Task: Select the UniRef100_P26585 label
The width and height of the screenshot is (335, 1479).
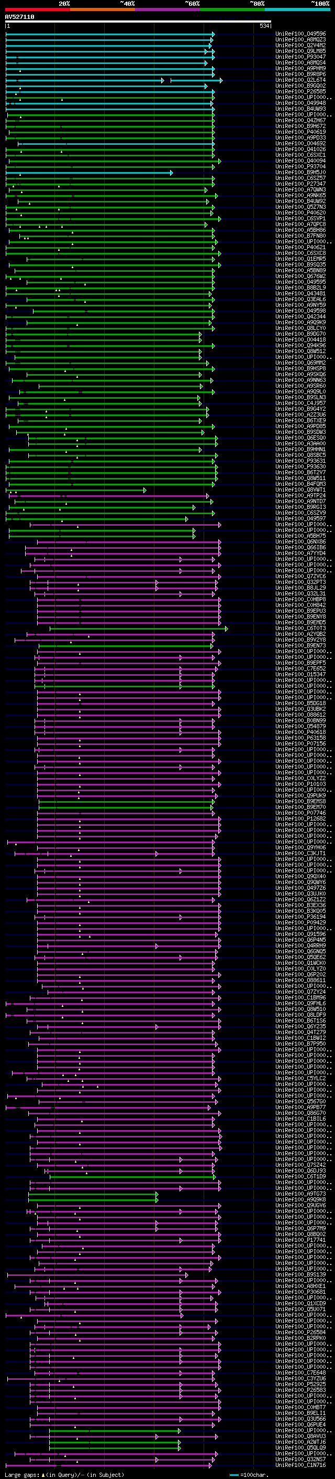Action: pos(300,91)
